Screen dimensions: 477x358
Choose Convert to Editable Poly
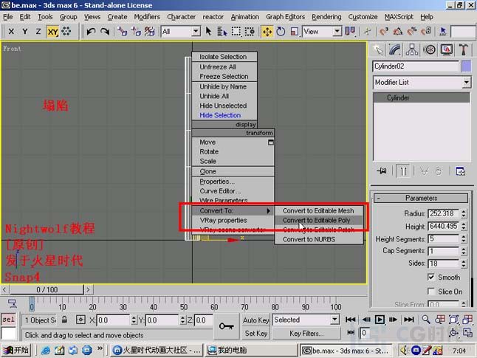pos(318,220)
